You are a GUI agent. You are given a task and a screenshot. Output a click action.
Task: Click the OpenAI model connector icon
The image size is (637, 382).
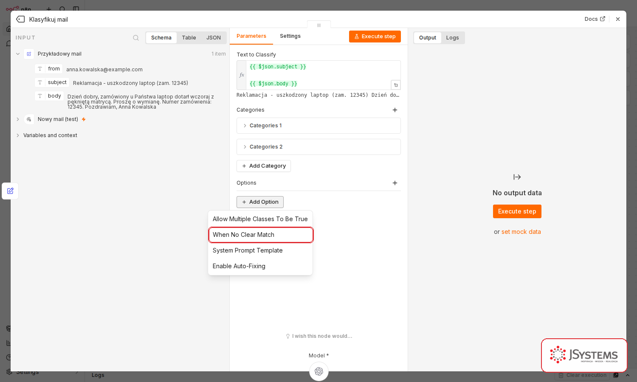pos(319,371)
